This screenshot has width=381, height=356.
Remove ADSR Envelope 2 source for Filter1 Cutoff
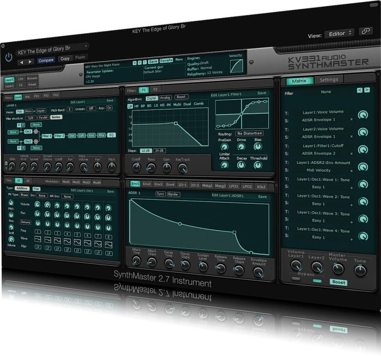click(352, 154)
